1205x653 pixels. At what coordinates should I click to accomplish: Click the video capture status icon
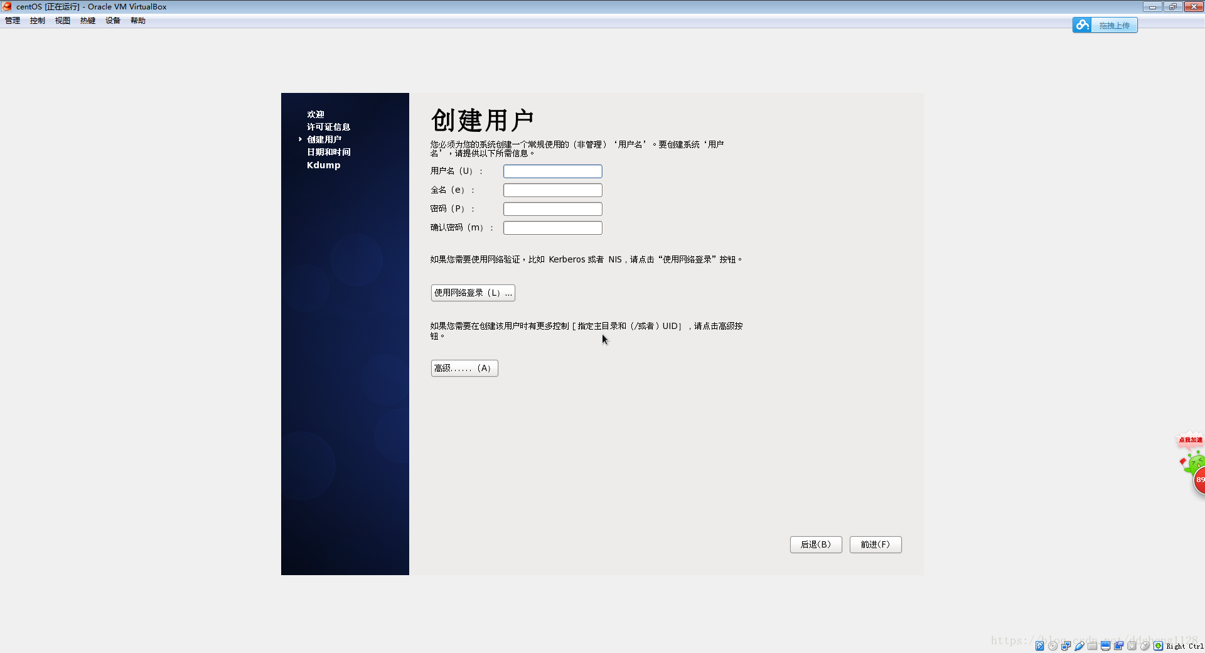[x=1118, y=645]
